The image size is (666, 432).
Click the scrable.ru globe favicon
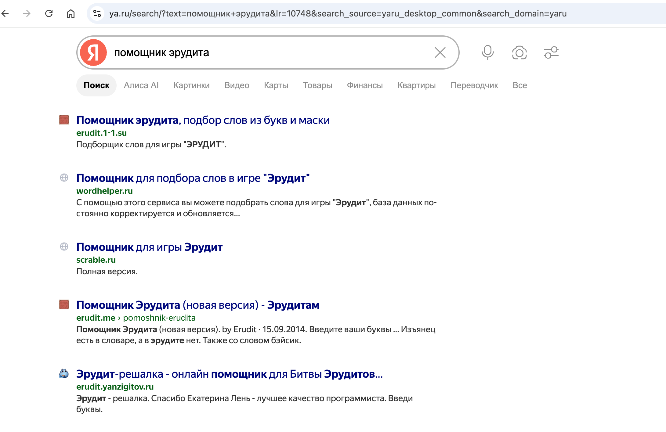point(64,247)
